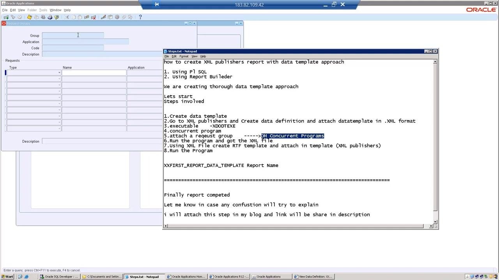Open the Type dropdown in fifth Requests row
This screenshot has height=280, width=499.
click(x=59, y=98)
